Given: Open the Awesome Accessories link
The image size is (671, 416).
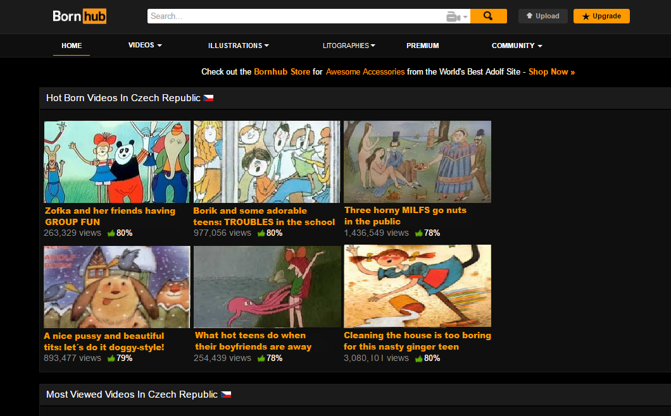Looking at the screenshot, I should [365, 72].
